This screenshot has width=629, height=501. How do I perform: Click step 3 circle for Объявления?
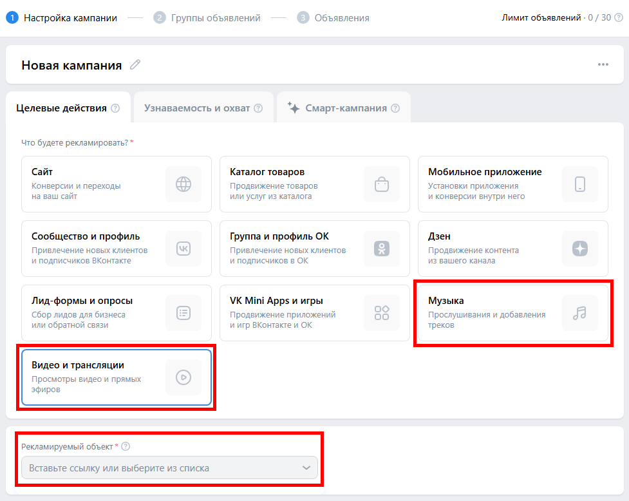[x=303, y=17]
